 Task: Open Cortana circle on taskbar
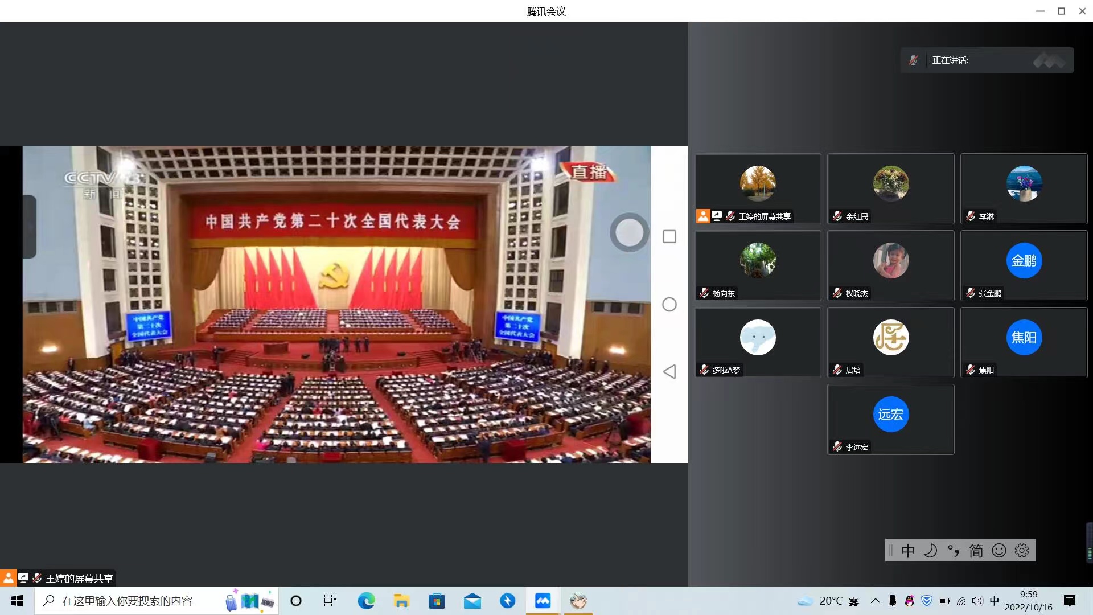coord(296,601)
